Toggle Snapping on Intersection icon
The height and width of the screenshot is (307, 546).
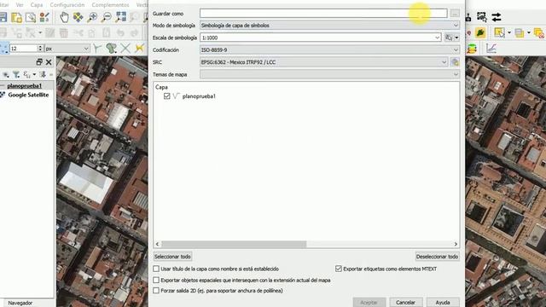click(x=97, y=48)
